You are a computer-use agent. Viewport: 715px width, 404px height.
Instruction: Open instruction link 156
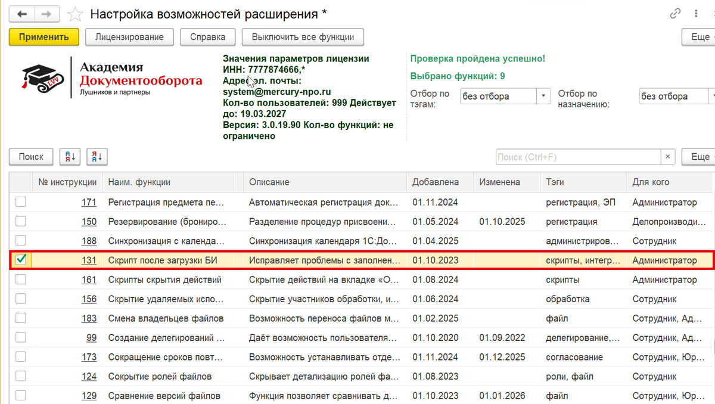click(89, 299)
